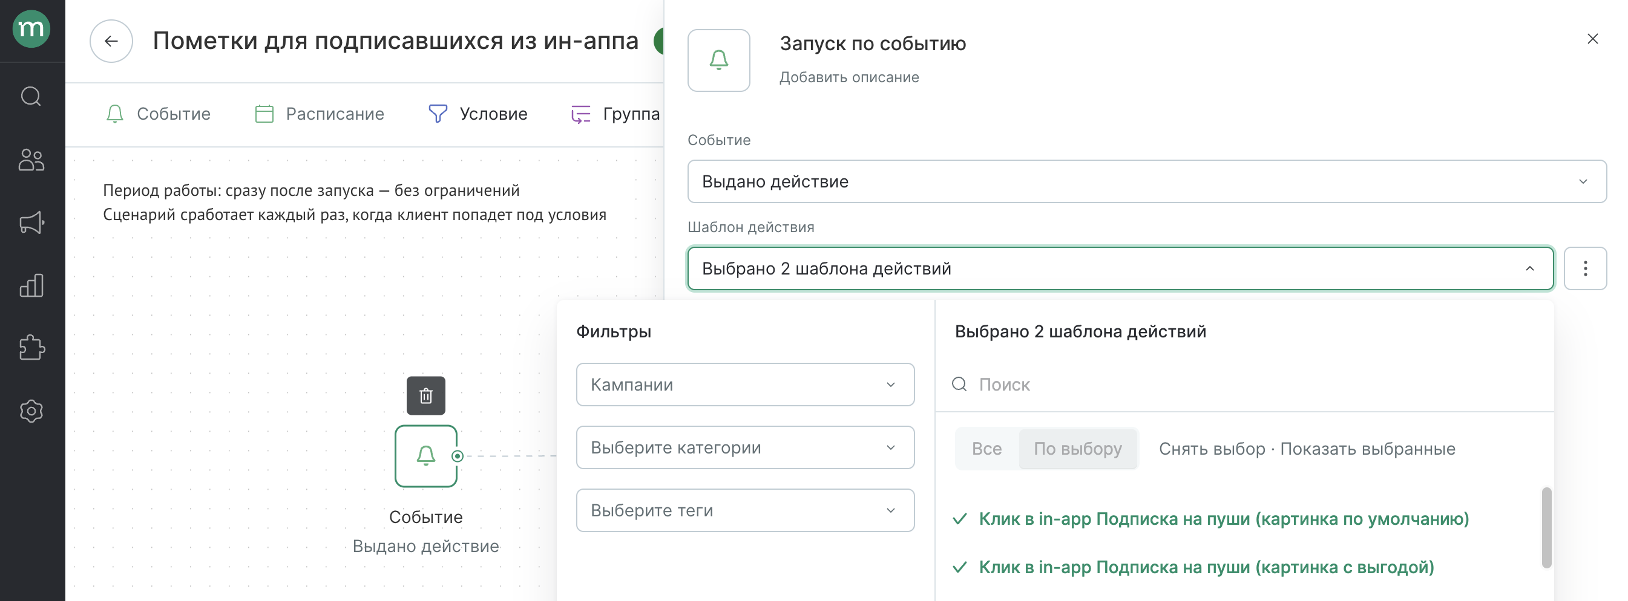Close the Запуск по событию panel
The width and height of the screenshot is (1628, 601).
point(1592,39)
